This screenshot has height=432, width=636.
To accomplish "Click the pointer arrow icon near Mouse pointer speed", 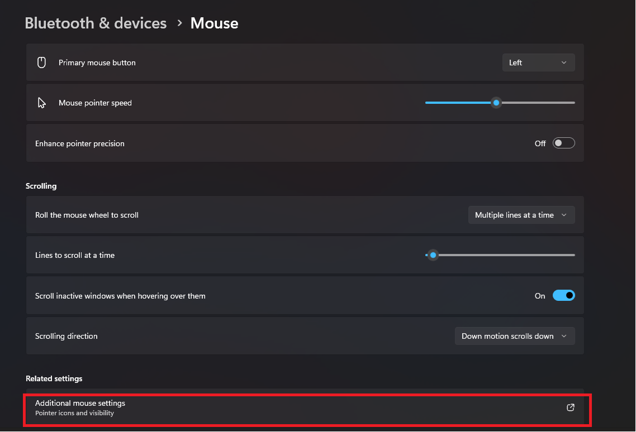I will (41, 102).
